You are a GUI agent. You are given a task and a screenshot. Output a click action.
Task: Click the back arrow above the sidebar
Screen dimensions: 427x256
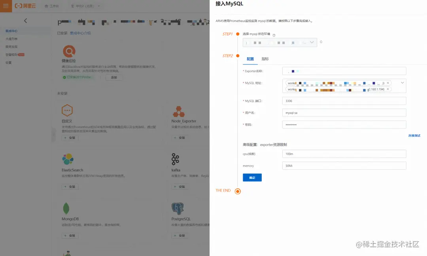pos(25,21)
